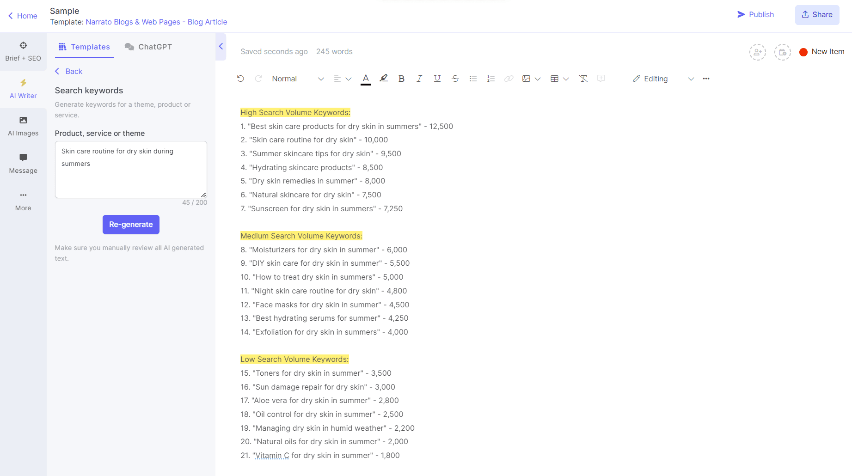The width and height of the screenshot is (852, 476).
Task: Clear text formatting
Action: click(x=583, y=79)
